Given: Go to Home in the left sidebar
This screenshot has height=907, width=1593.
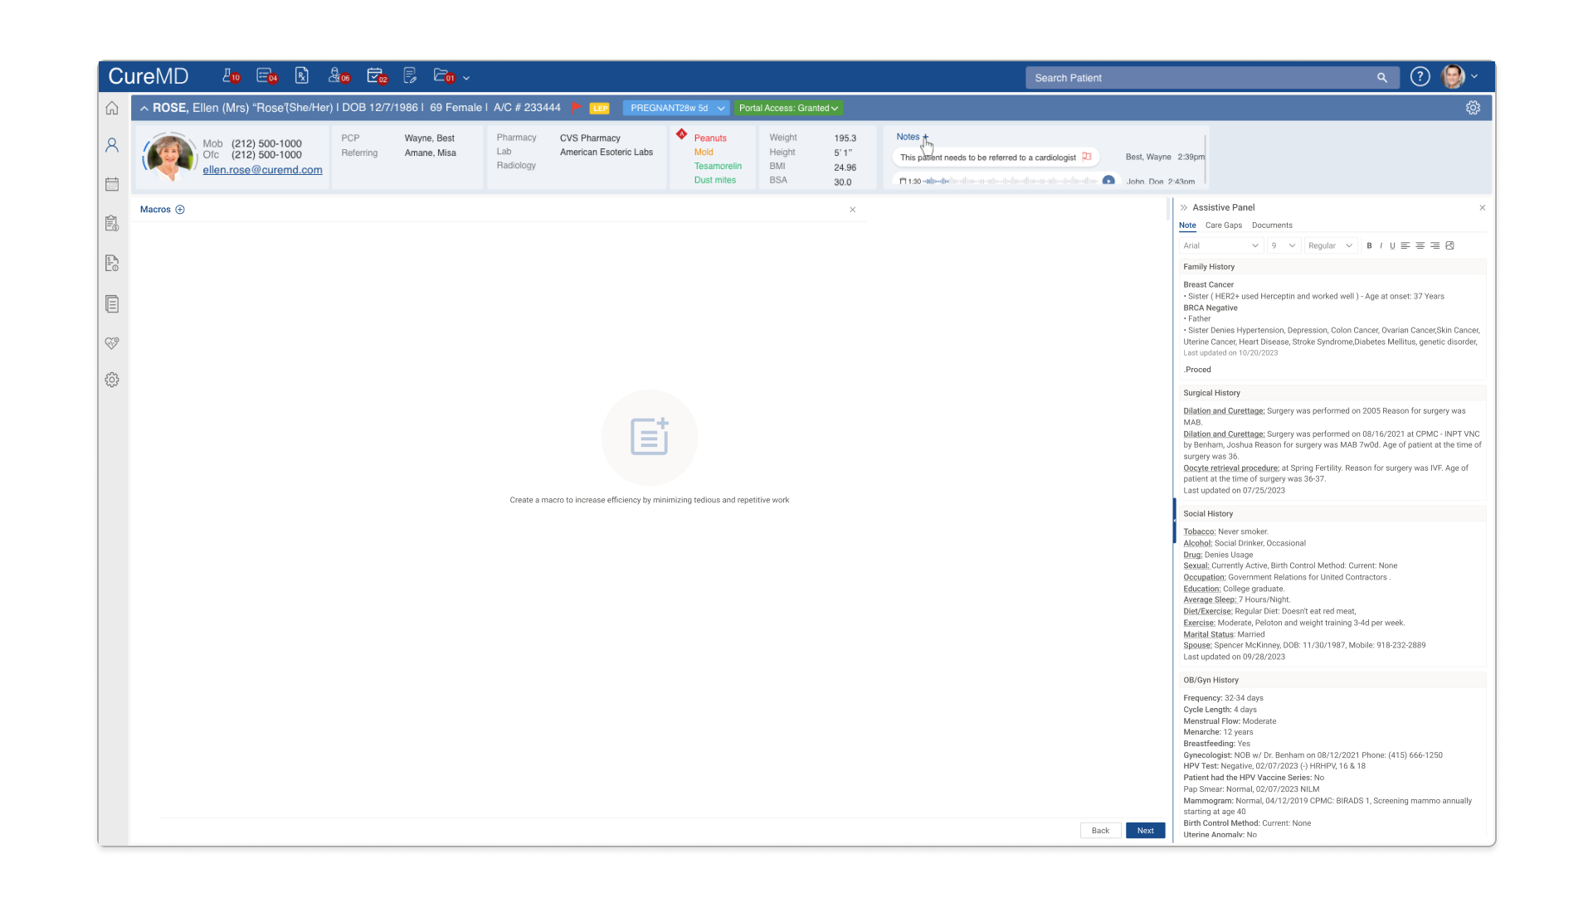Looking at the screenshot, I should point(112,109).
